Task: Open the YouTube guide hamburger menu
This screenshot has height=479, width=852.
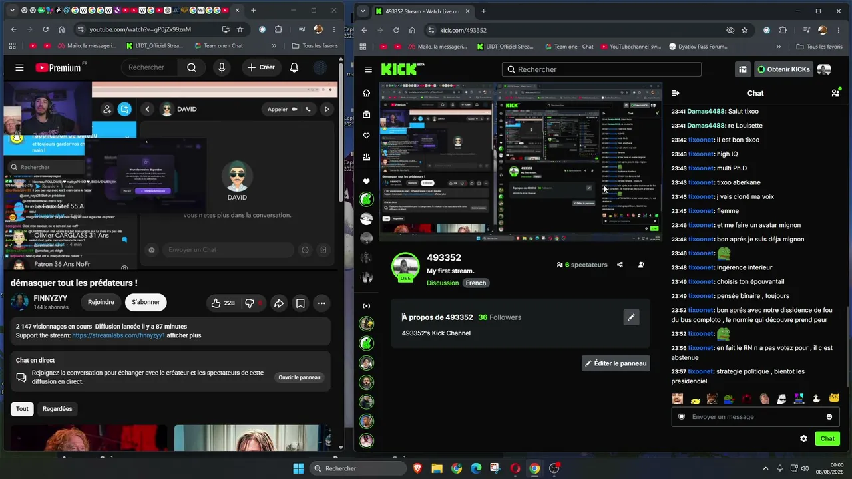Action: point(19,67)
